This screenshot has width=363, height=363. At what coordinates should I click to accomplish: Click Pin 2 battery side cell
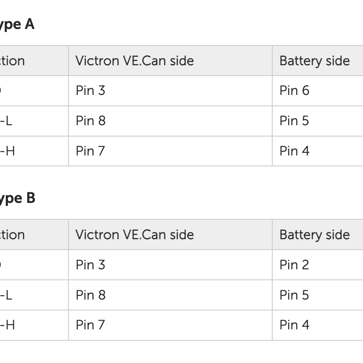tap(294, 265)
